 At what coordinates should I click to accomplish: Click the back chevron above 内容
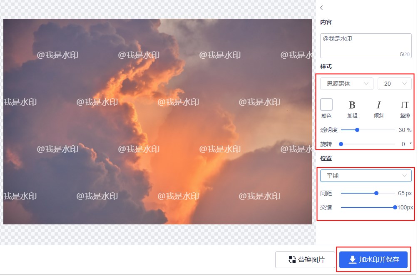(321, 7)
